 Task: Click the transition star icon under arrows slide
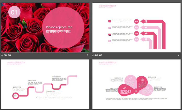pos(94,55)
